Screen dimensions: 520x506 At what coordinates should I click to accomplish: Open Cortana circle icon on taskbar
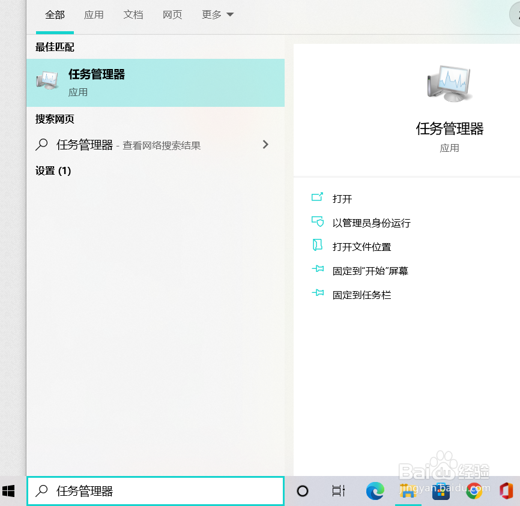click(302, 491)
